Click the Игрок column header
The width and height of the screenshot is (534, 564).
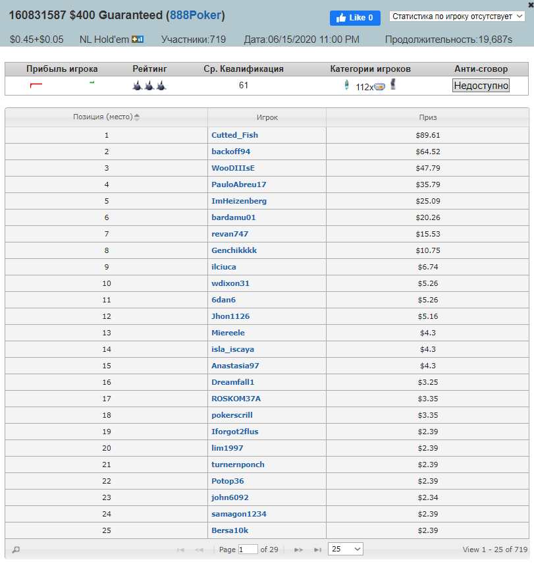pos(267,117)
